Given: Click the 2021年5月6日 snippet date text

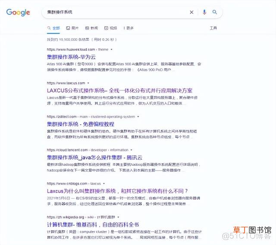Looking at the screenshot, I should [59, 198].
